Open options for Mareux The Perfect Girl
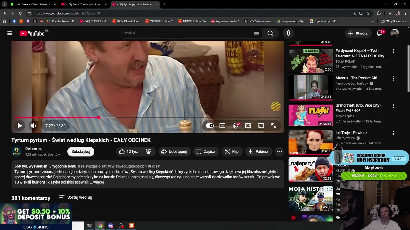 click(394, 78)
